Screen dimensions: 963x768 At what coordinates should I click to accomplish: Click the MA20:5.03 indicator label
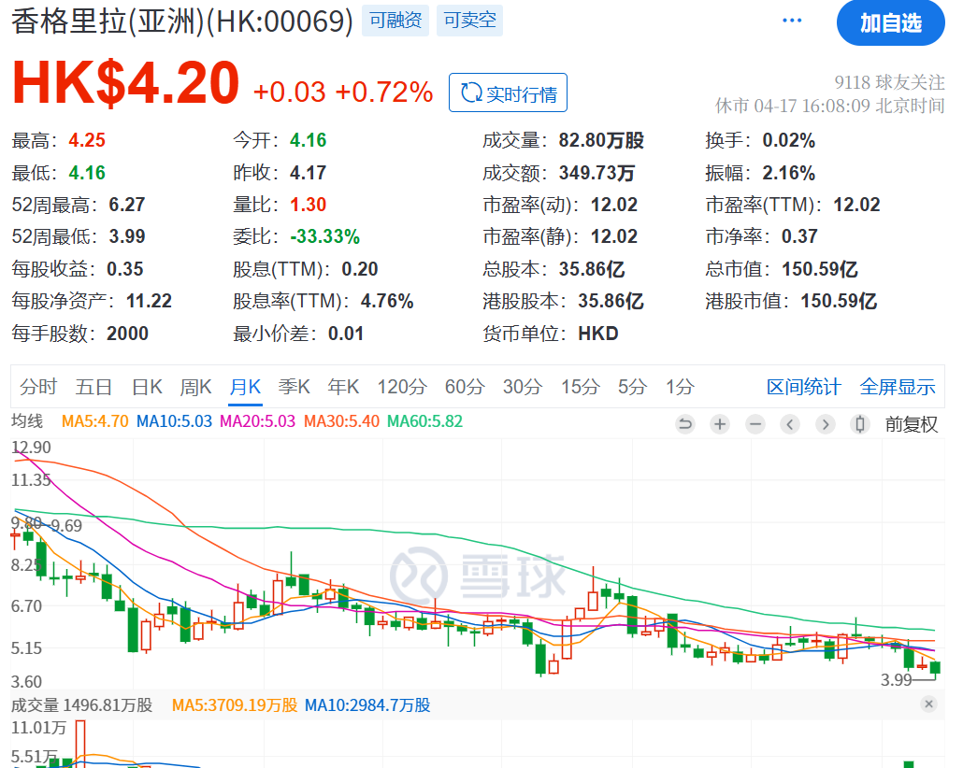tap(257, 421)
